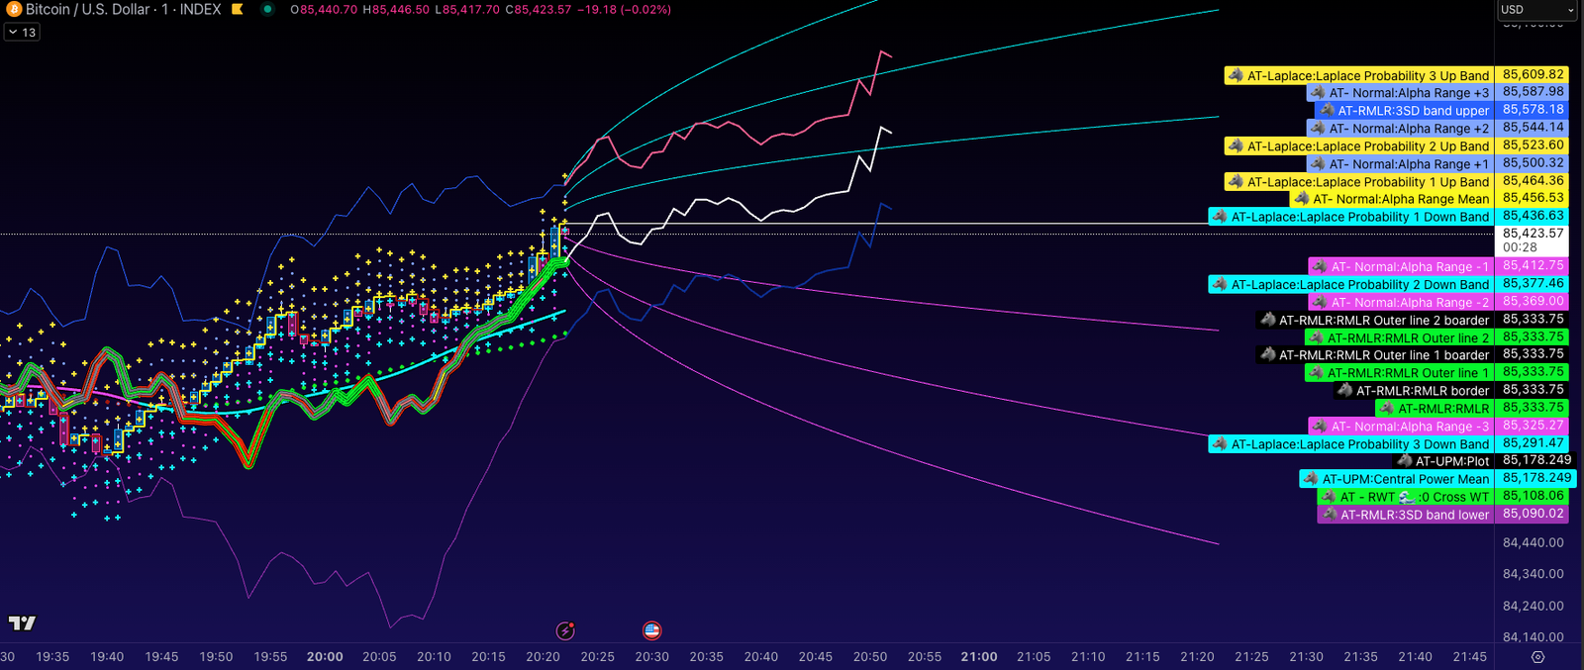Viewport: 1584px width, 670px height.
Task: Click the price change −19.18 (−0.02%)
Action: (x=624, y=9)
